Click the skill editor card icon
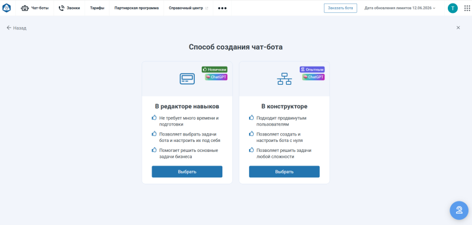 pos(187,79)
